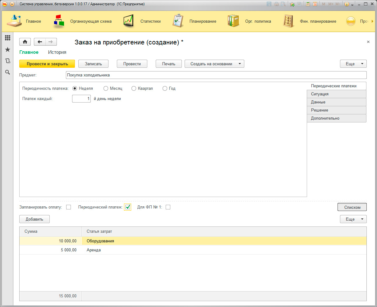Click the save diskette icon in title bar
The width and height of the screenshot is (377, 307).
pyautogui.click(x=269, y=4)
